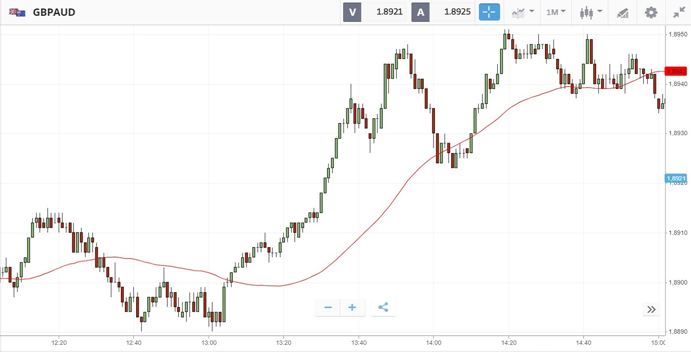Click the red 1.8943 moving average label
691x352 pixels.
(676, 71)
